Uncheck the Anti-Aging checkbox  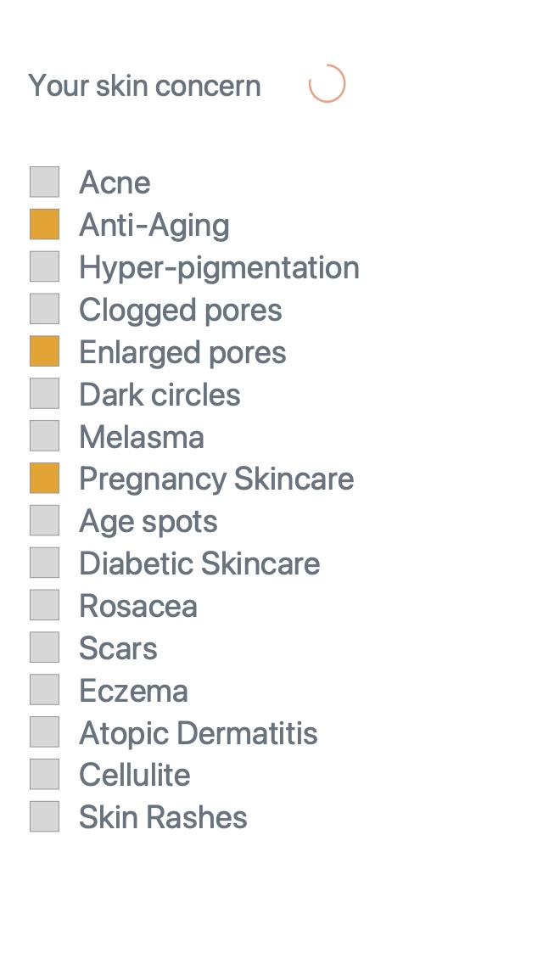pyautogui.click(x=44, y=224)
